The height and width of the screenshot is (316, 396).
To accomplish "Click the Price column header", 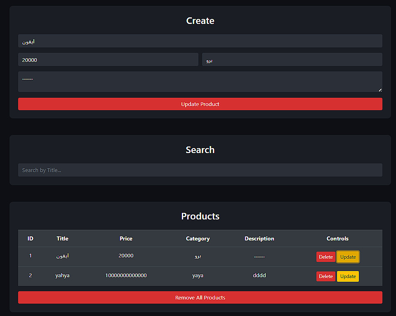I will [126, 238].
